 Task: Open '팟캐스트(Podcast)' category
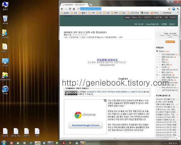(x=169, y=88)
